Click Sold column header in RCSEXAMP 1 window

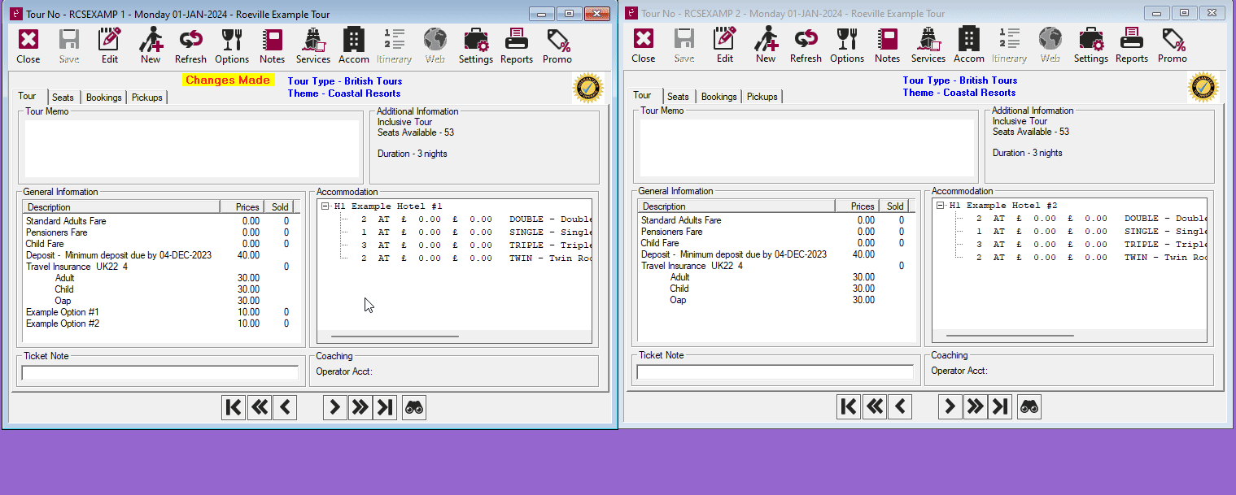coord(280,207)
